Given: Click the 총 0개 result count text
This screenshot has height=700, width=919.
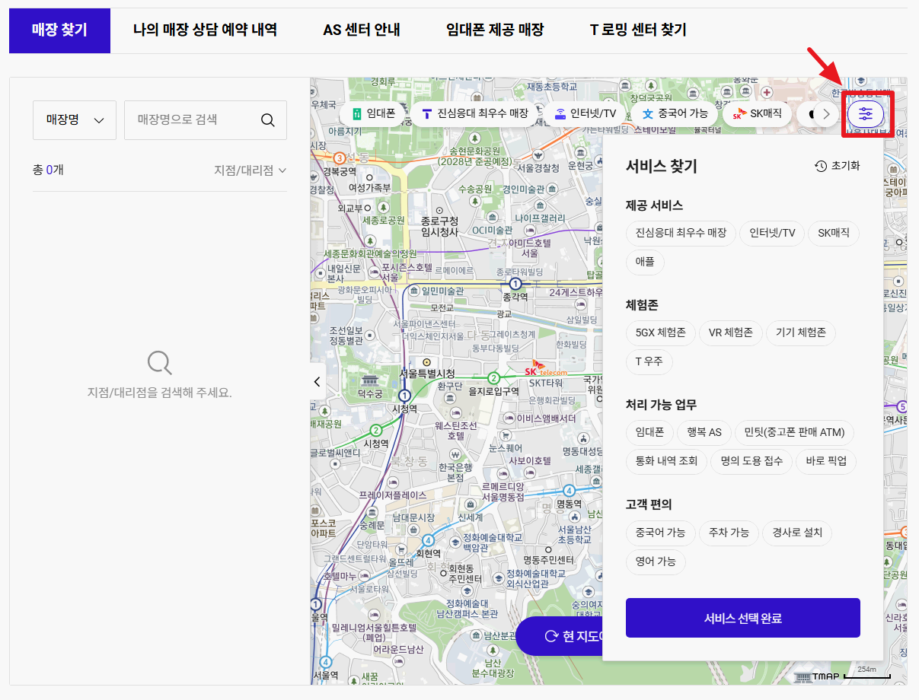Looking at the screenshot, I should tap(48, 170).
